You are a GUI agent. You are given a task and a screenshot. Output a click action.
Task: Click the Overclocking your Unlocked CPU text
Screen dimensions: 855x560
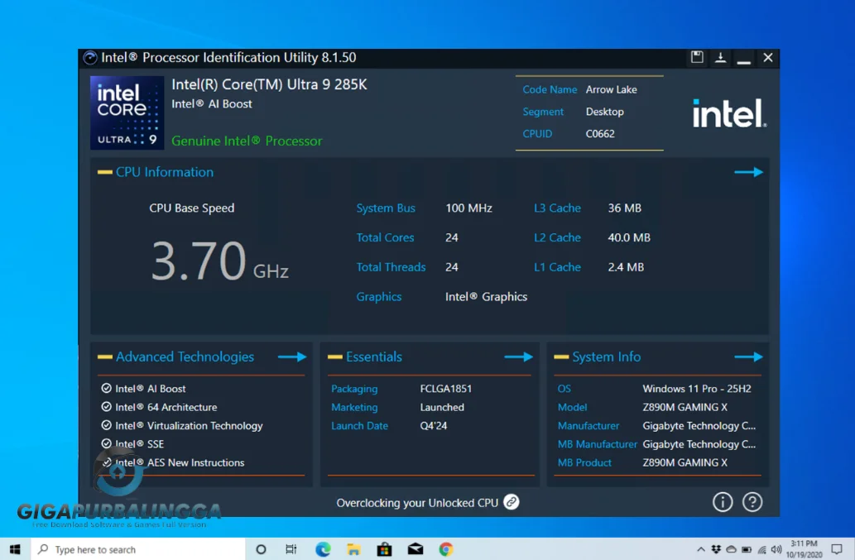[x=417, y=503]
